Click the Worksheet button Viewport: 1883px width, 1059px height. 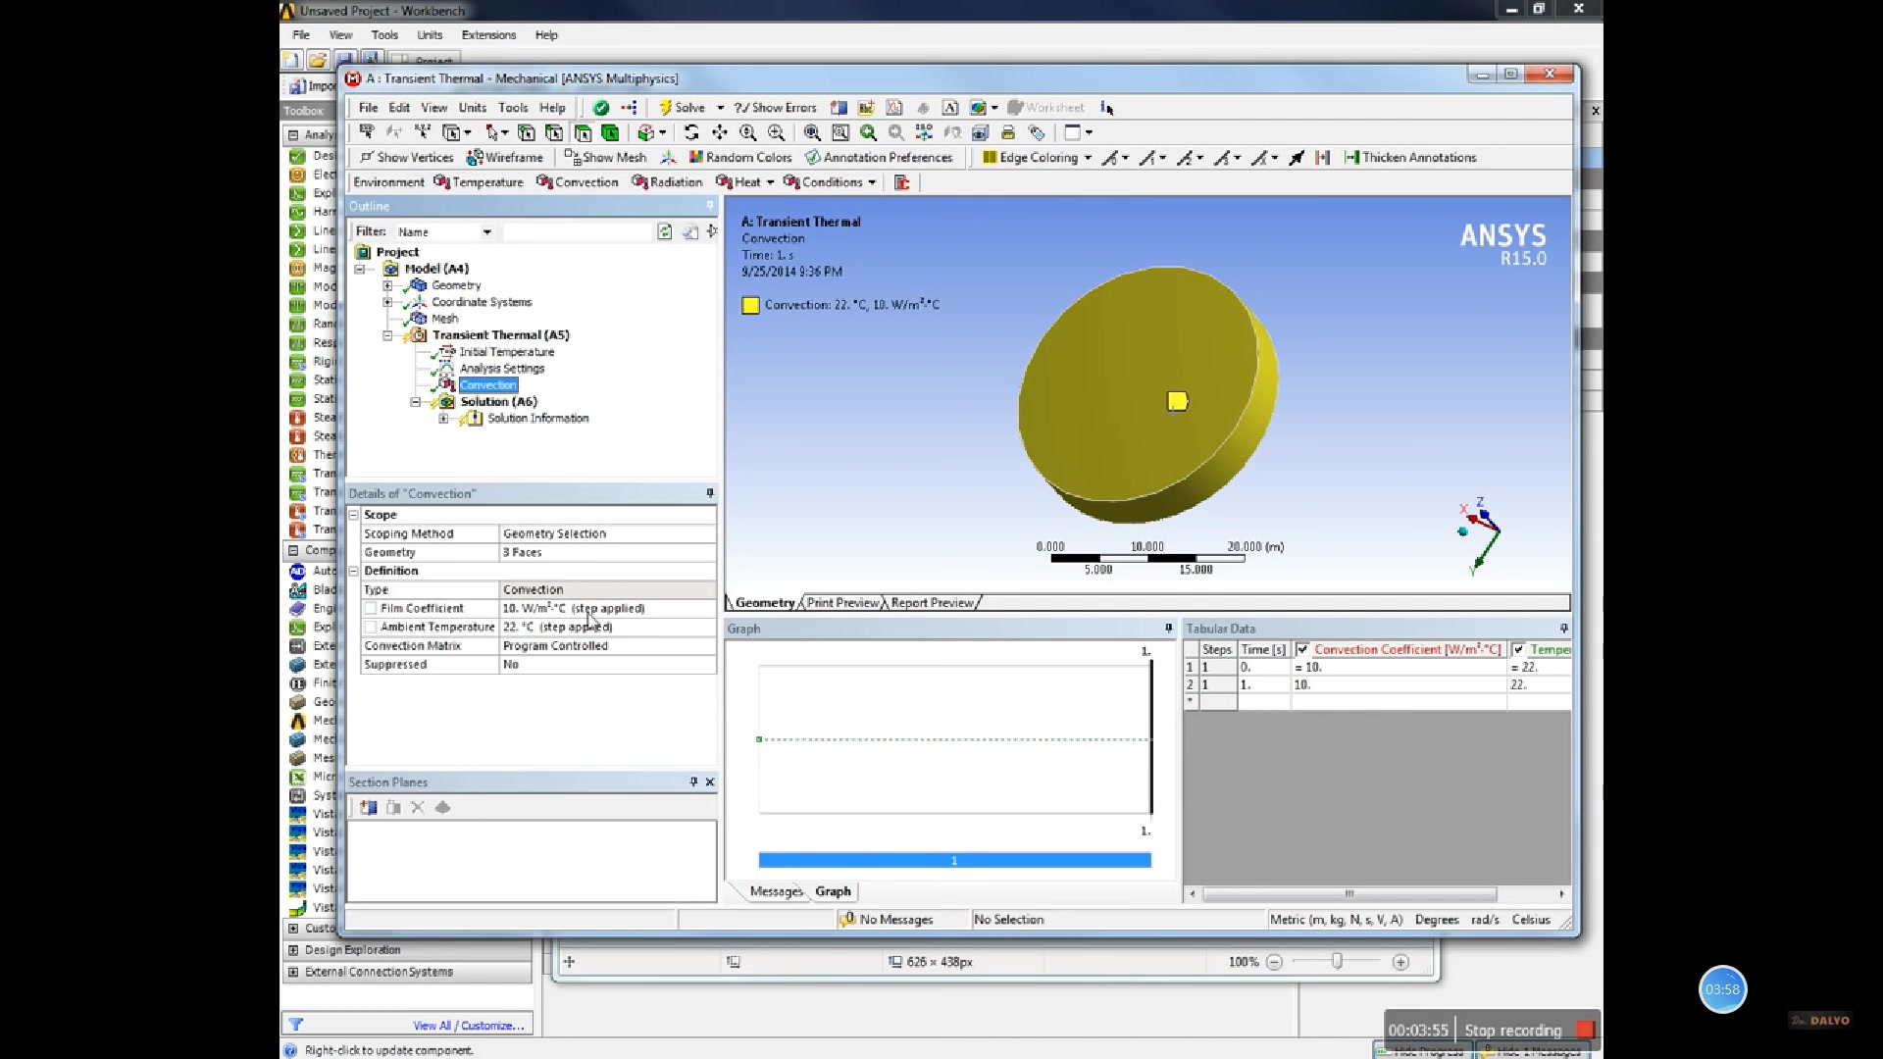click(1045, 108)
